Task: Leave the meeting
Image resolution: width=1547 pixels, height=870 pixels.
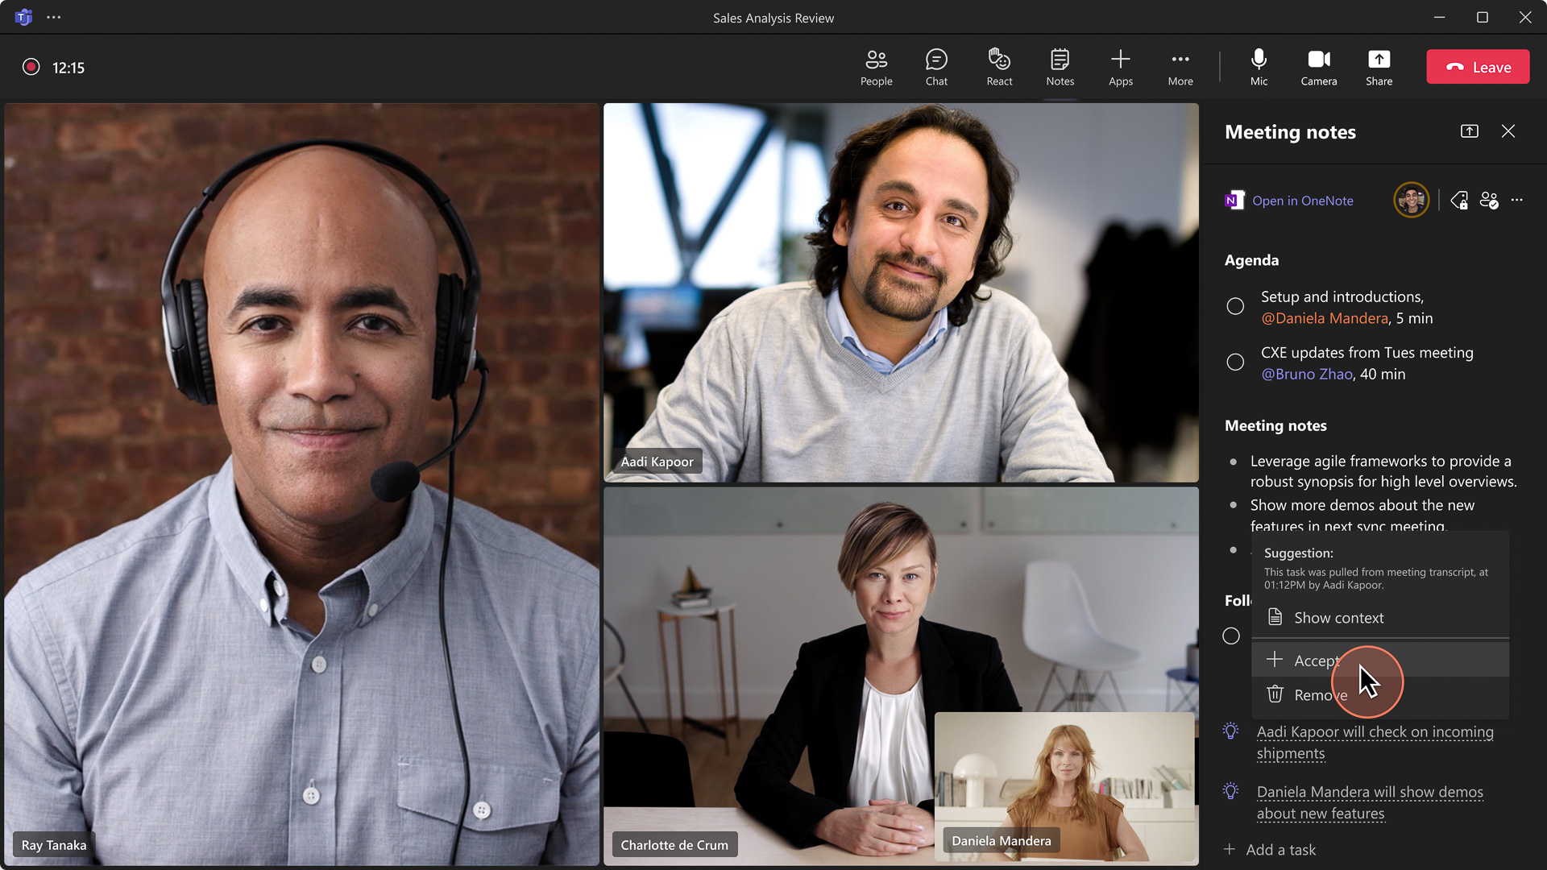Action: tap(1478, 67)
